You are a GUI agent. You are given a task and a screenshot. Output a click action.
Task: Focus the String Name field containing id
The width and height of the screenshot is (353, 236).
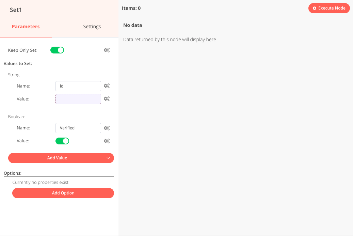pos(78,86)
